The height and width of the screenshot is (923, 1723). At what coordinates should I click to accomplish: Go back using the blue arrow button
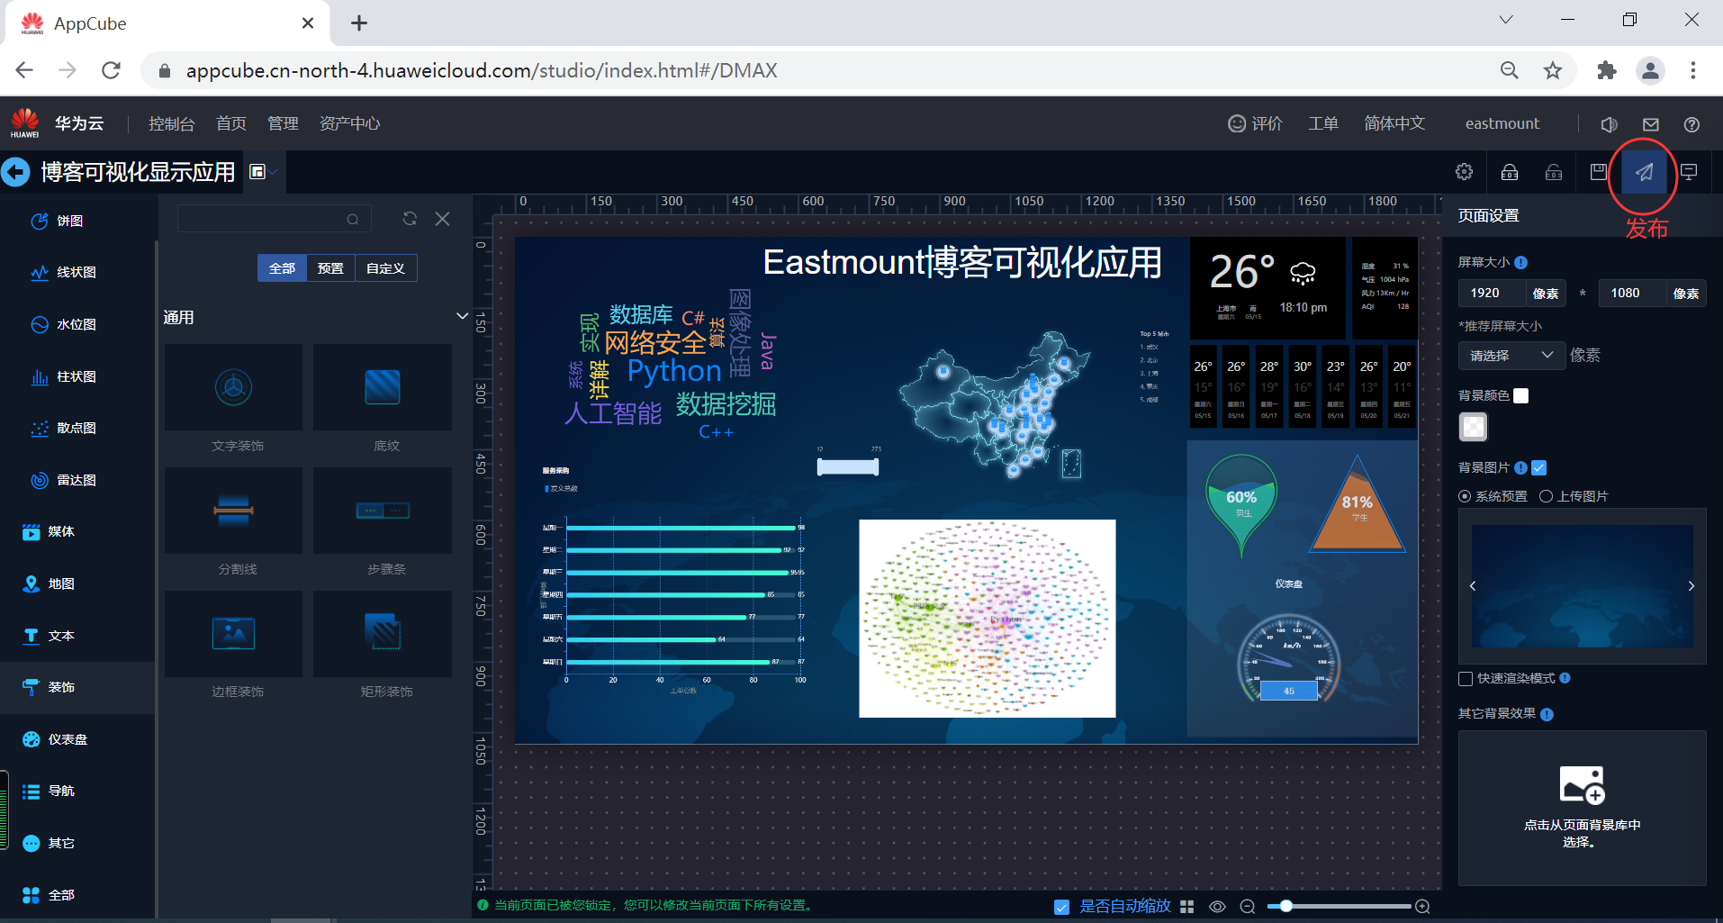point(16,172)
